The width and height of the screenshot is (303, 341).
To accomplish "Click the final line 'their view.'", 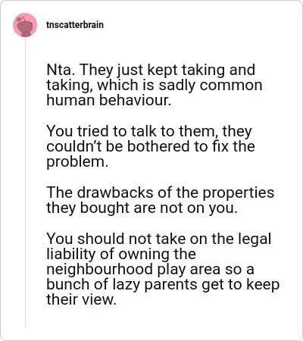I will click(81, 299).
